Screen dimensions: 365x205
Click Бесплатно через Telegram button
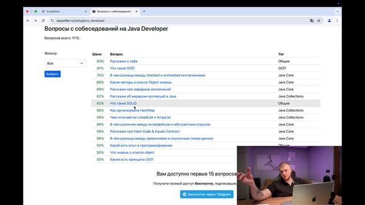click(x=206, y=194)
